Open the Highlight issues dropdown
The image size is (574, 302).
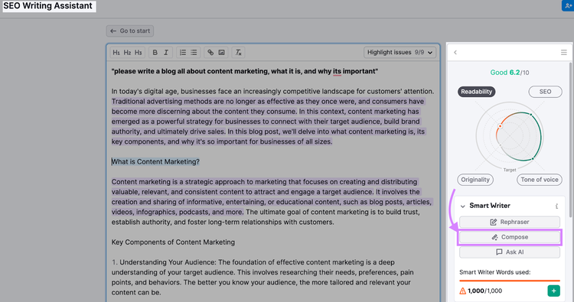point(400,52)
